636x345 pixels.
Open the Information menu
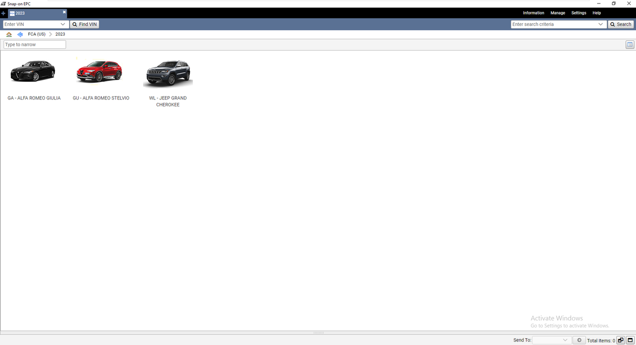click(x=533, y=13)
